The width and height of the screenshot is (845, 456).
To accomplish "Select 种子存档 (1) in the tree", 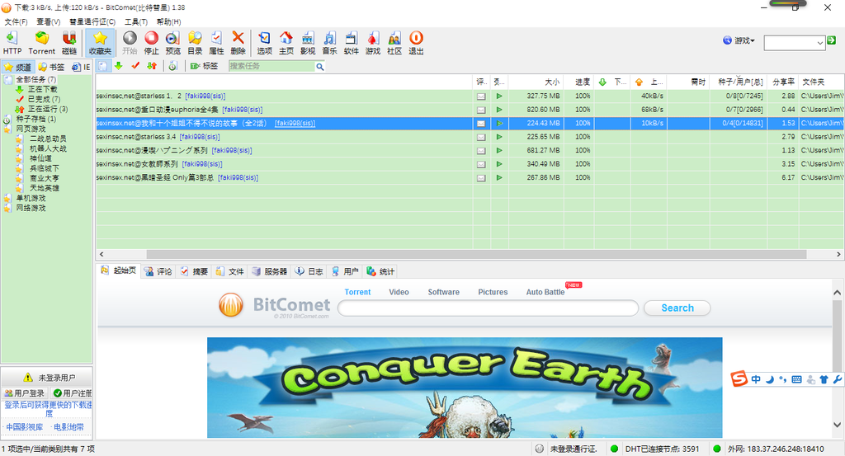I will click(35, 119).
